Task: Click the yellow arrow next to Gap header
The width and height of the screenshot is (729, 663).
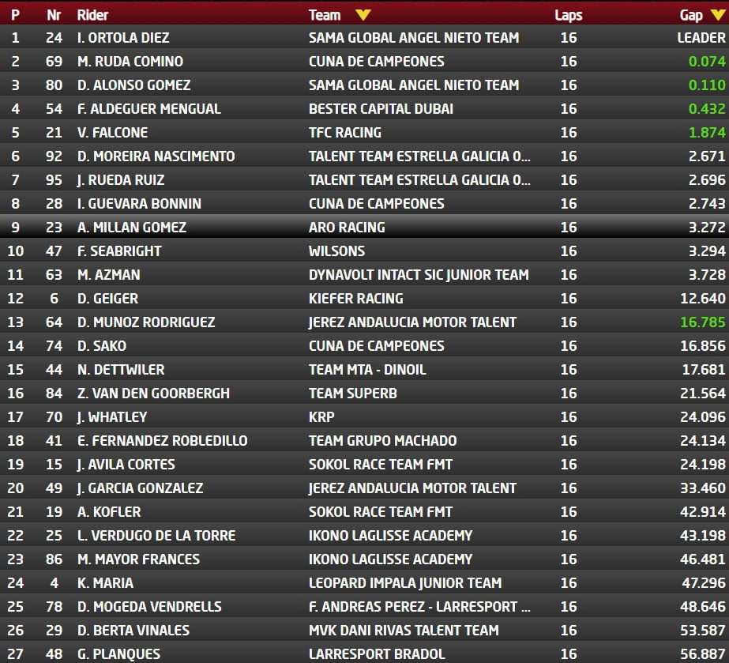Action: click(717, 14)
